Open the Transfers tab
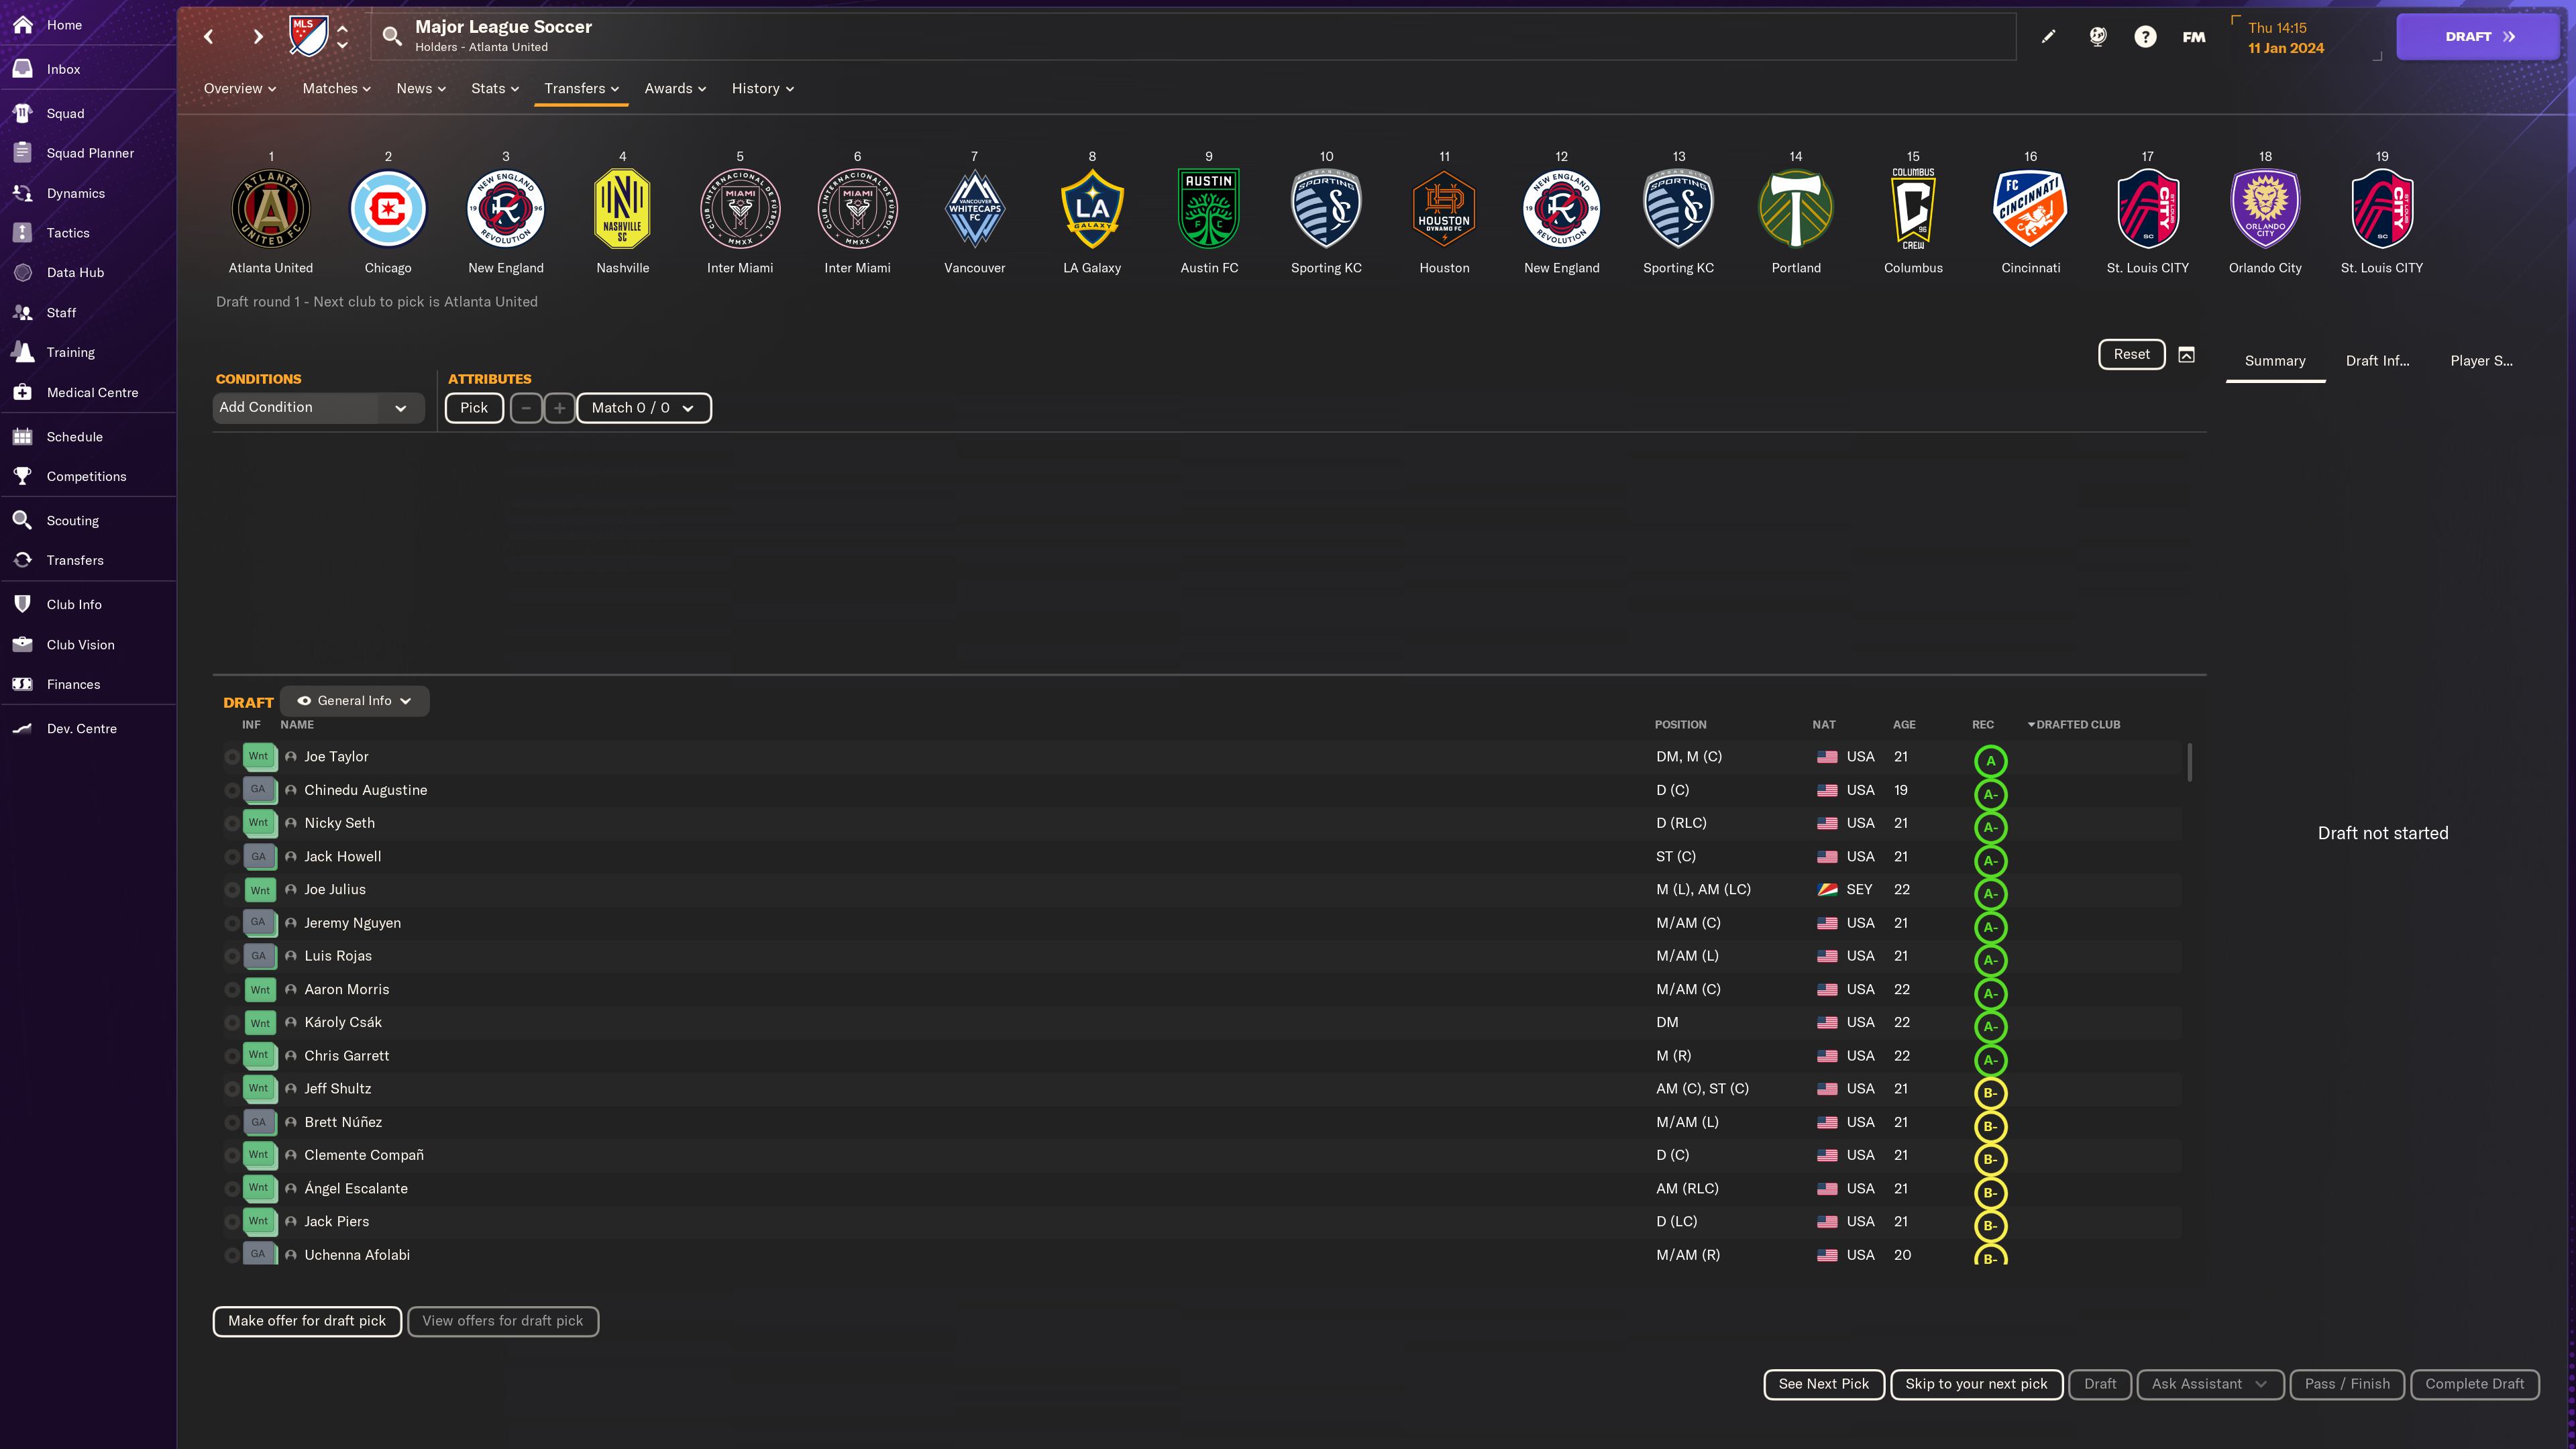The height and width of the screenshot is (1449, 2576). (x=582, y=89)
